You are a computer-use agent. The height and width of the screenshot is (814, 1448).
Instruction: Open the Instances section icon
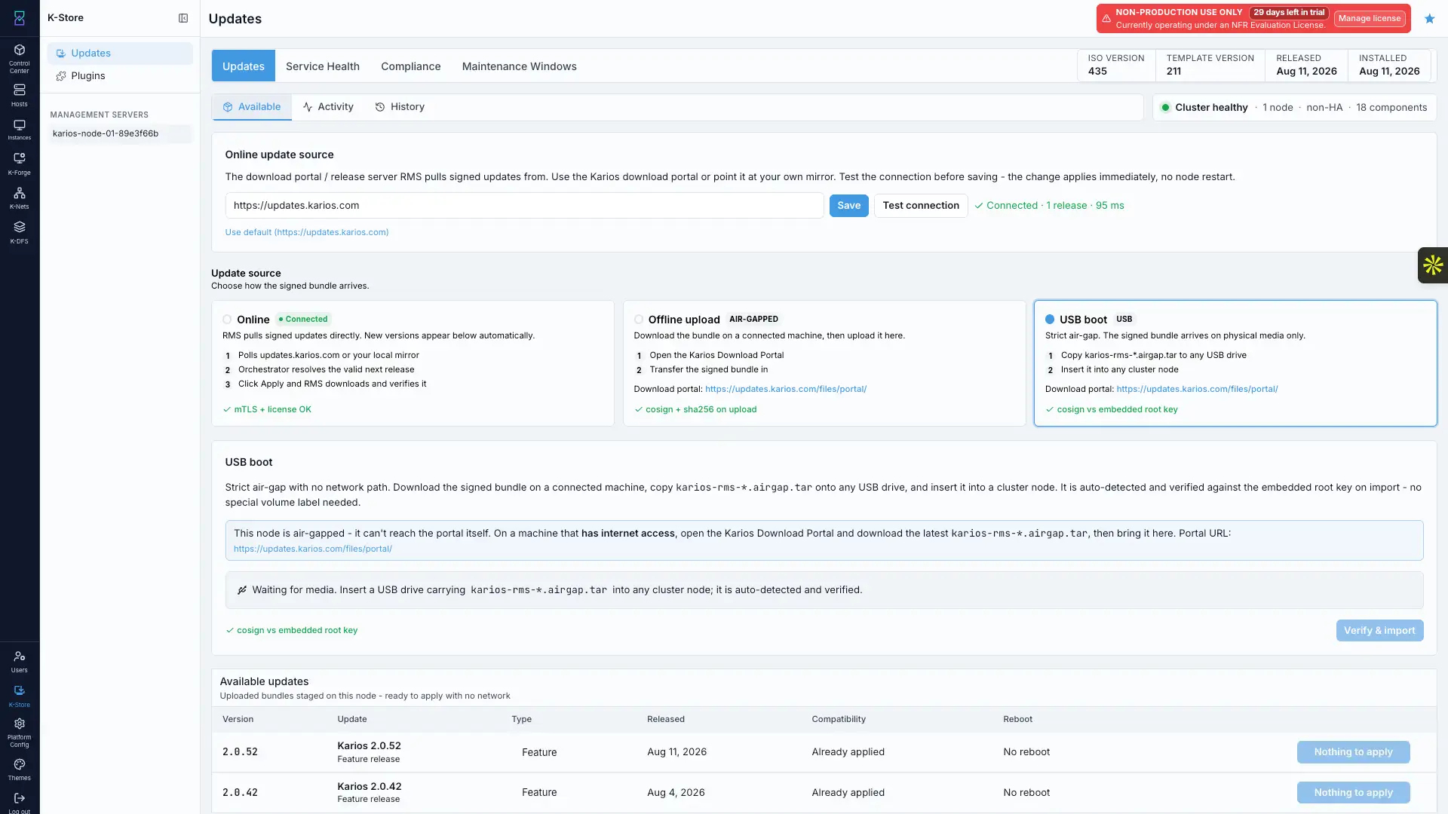(x=20, y=130)
